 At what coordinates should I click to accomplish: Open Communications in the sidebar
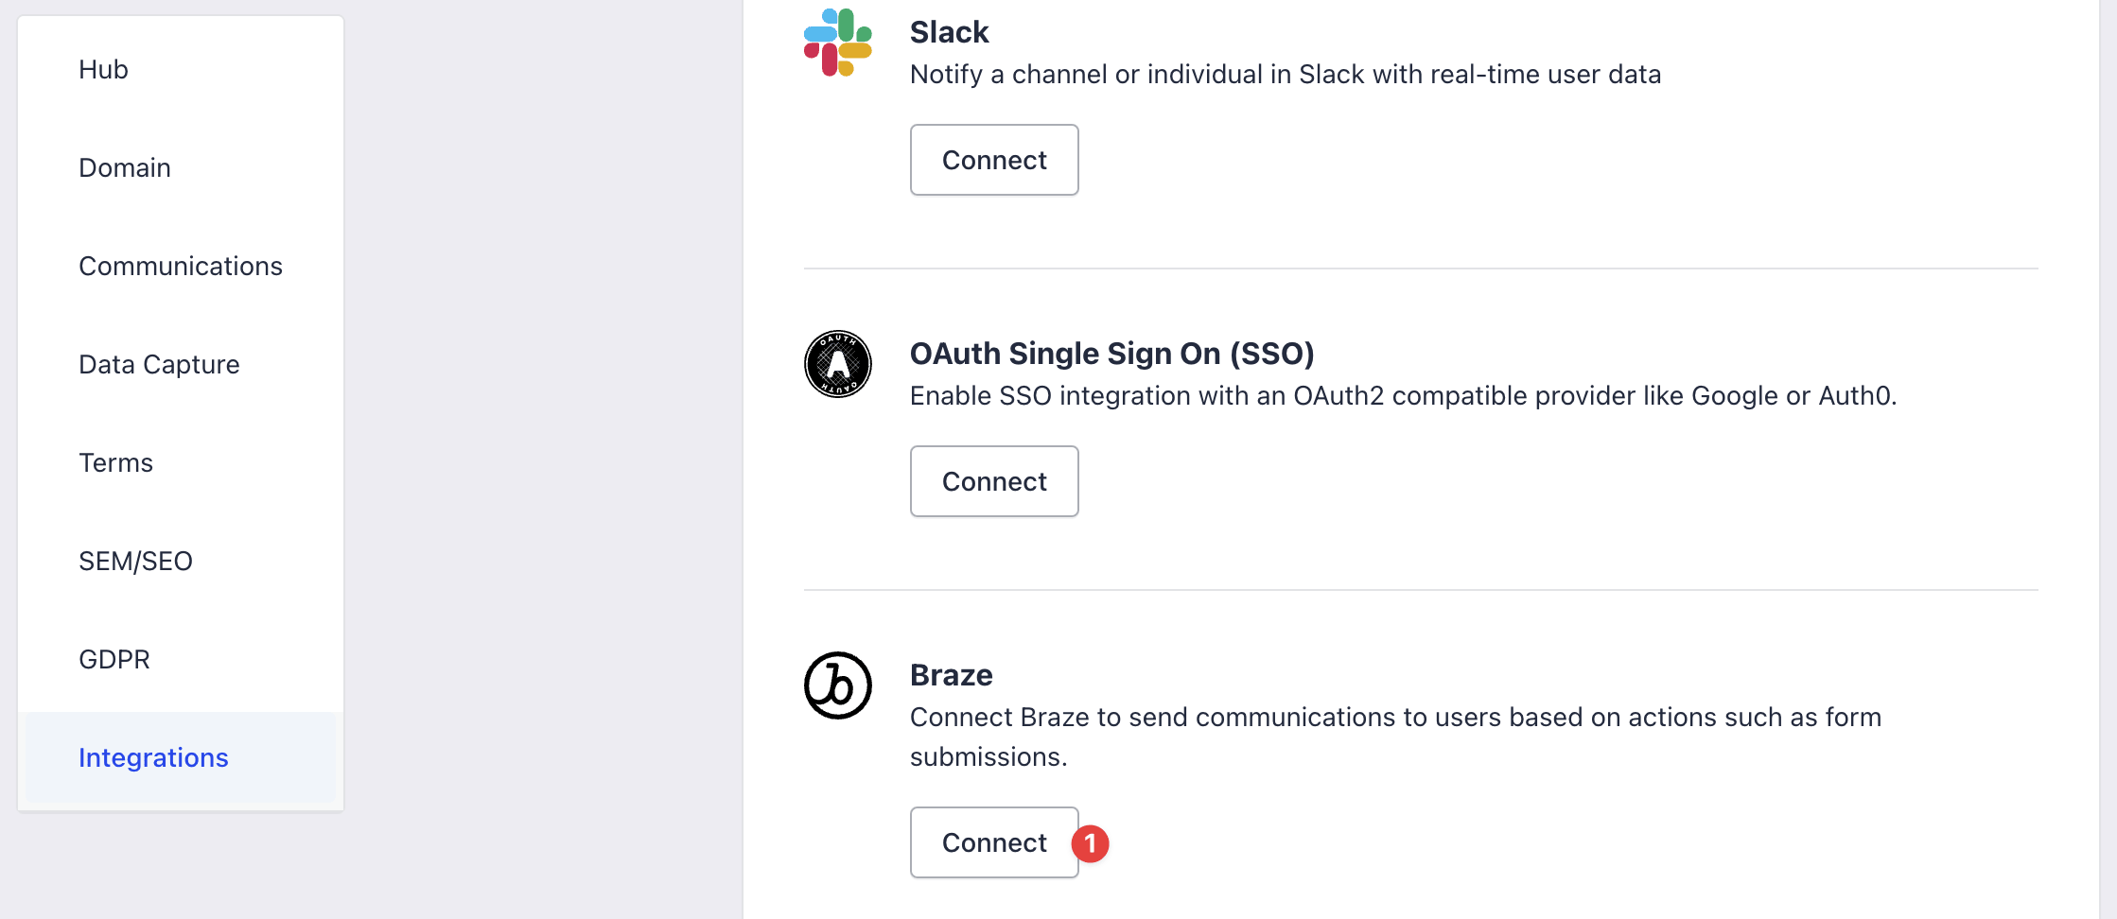pos(180,266)
